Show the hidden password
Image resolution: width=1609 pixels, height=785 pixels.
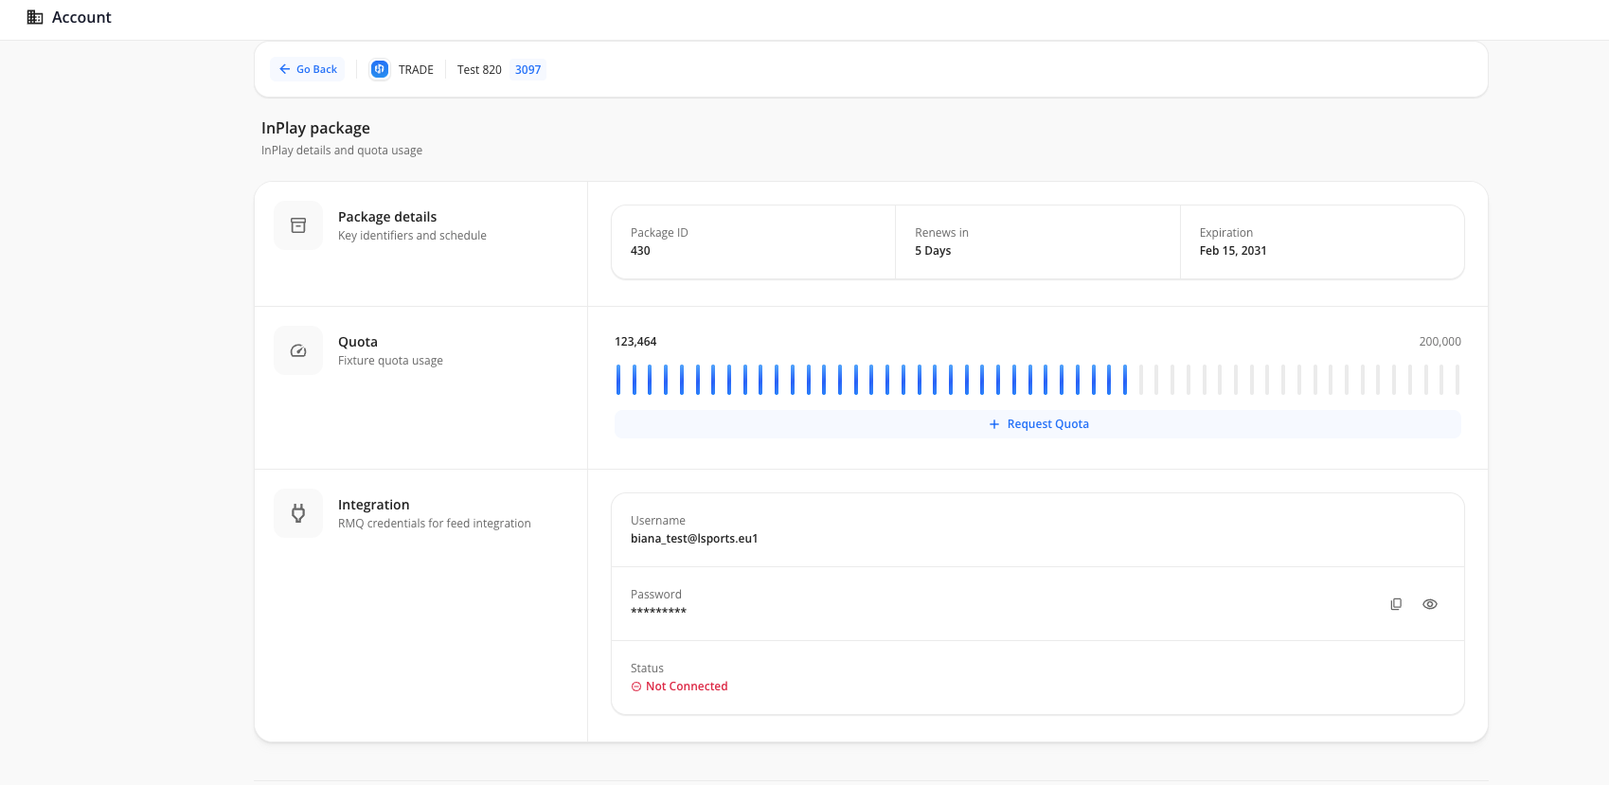pyautogui.click(x=1430, y=604)
